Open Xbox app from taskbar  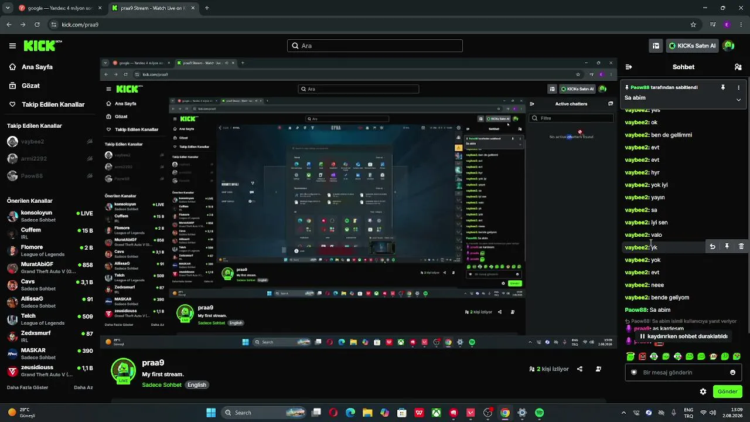(x=436, y=413)
